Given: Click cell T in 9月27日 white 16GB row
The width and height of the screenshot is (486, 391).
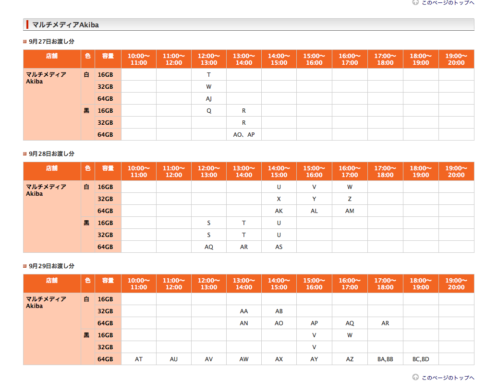Looking at the screenshot, I should coord(209,75).
